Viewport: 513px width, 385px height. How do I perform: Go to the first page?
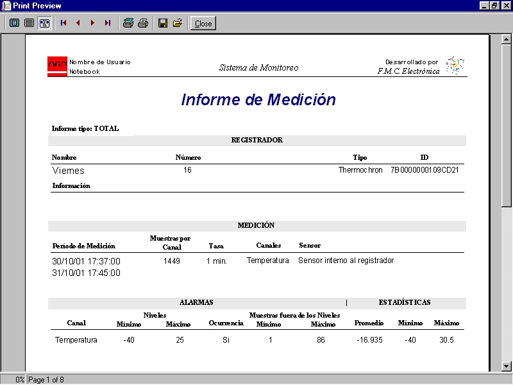point(63,23)
